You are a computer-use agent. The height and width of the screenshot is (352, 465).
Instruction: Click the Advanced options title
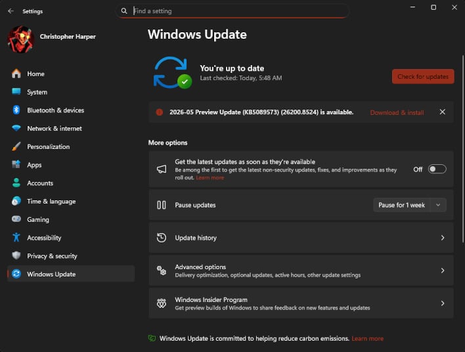pyautogui.click(x=200, y=267)
